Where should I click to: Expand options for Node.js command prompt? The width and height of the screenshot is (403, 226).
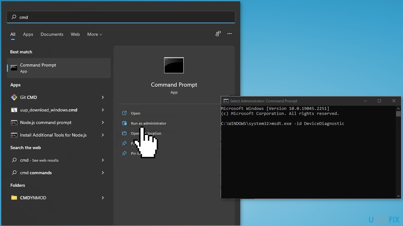(103, 122)
